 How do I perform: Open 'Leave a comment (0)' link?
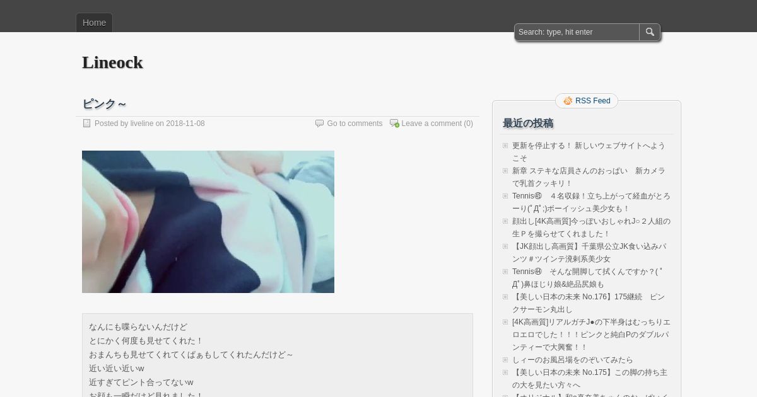(437, 124)
